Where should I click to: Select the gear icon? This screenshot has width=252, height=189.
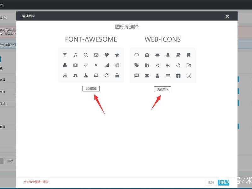point(117,65)
